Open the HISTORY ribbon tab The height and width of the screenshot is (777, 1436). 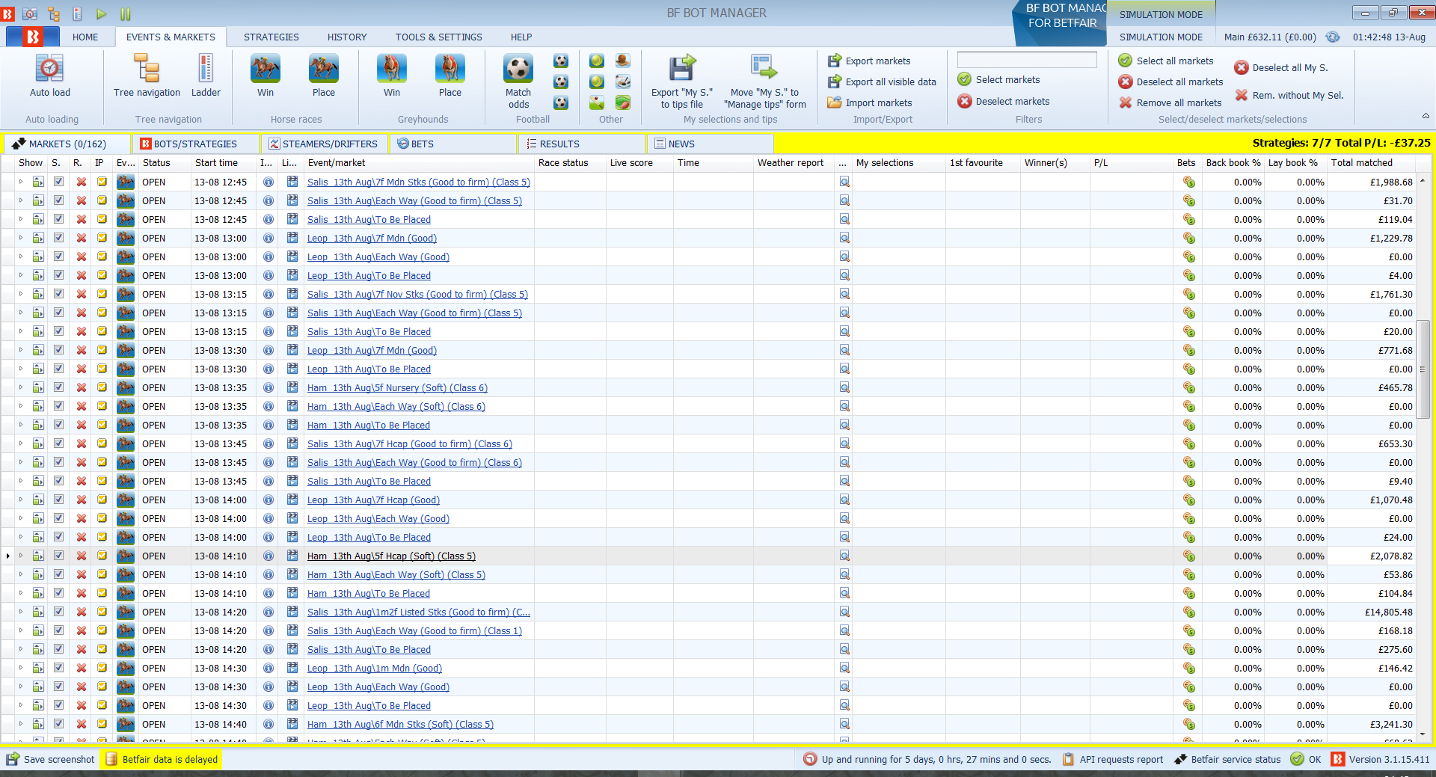coord(347,37)
